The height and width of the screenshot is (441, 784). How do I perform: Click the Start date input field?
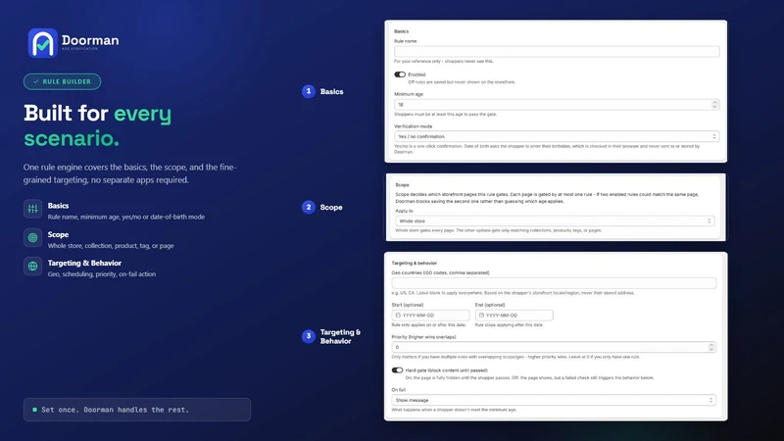pyautogui.click(x=430, y=315)
